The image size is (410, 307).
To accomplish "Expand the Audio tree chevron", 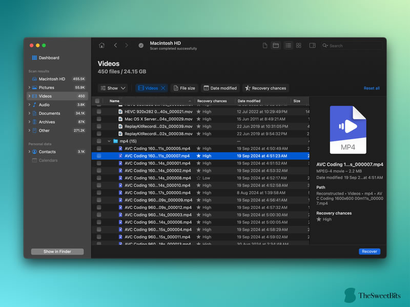I will (29, 105).
